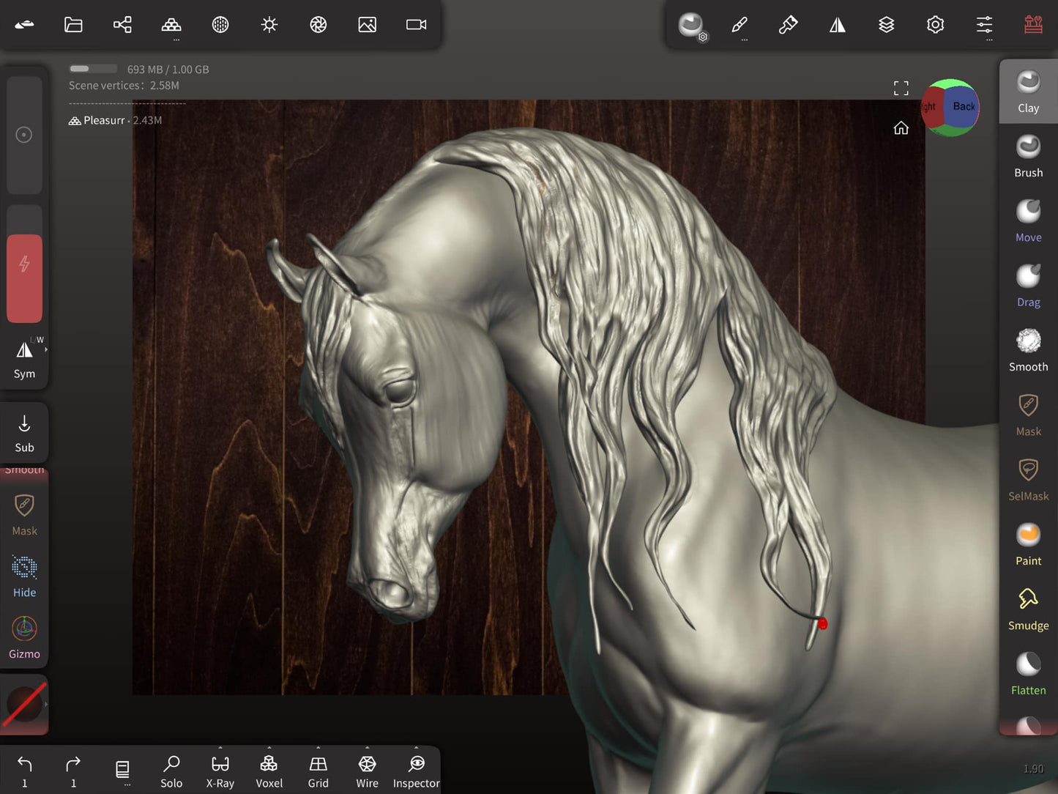Screen dimensions: 1058x794
Task: Select the Drag tool
Action: pyautogui.click(x=1028, y=285)
